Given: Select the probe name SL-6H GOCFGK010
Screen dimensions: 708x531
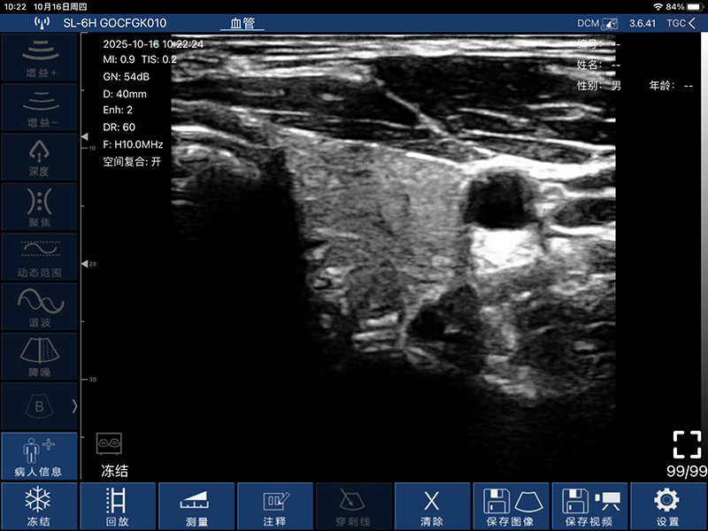Looking at the screenshot, I should click(x=114, y=22).
